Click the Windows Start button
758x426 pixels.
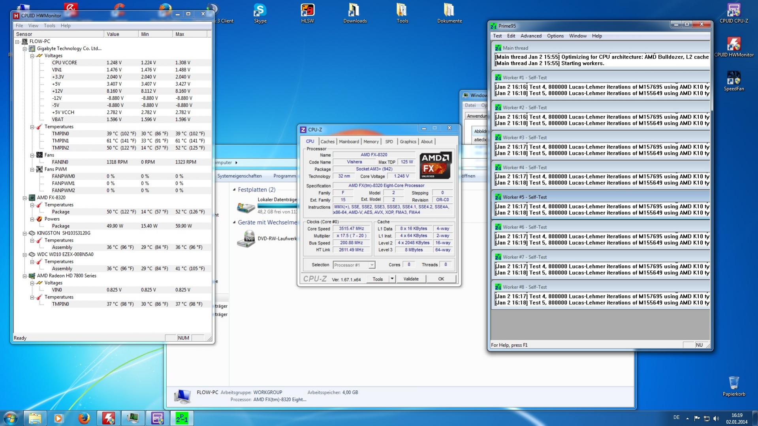click(x=11, y=418)
